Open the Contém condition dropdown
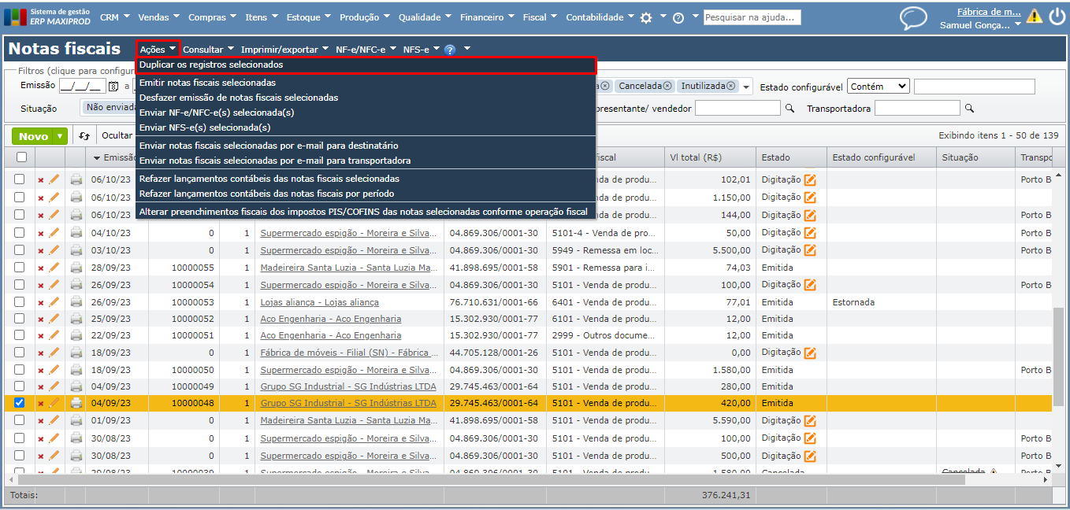This screenshot has height=510, width=1070. tap(879, 87)
